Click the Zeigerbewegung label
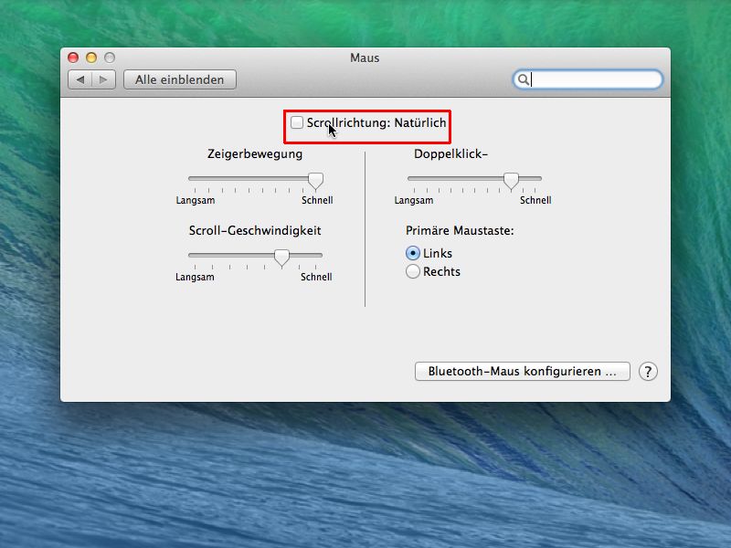The image size is (731, 548). pyautogui.click(x=255, y=153)
